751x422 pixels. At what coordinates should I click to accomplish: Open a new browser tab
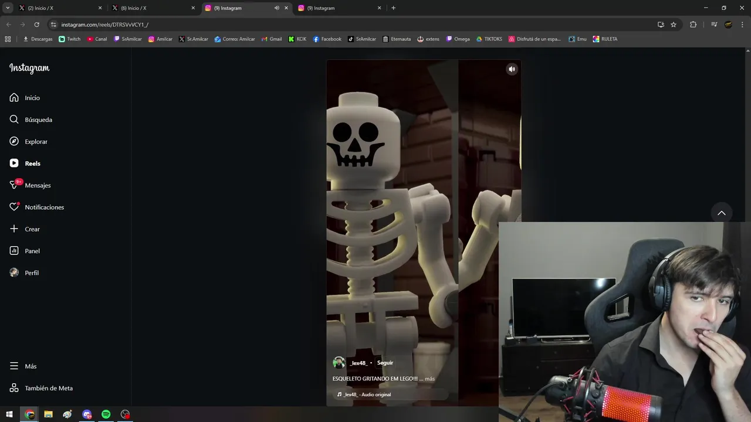click(x=393, y=8)
